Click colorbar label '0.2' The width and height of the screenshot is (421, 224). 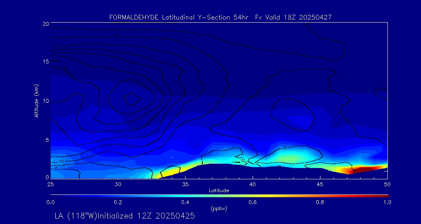(118, 202)
